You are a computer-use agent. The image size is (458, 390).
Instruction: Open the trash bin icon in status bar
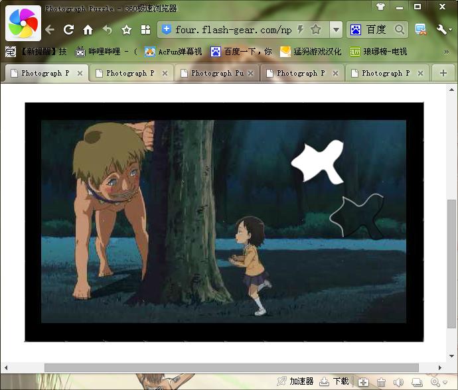pos(381,381)
